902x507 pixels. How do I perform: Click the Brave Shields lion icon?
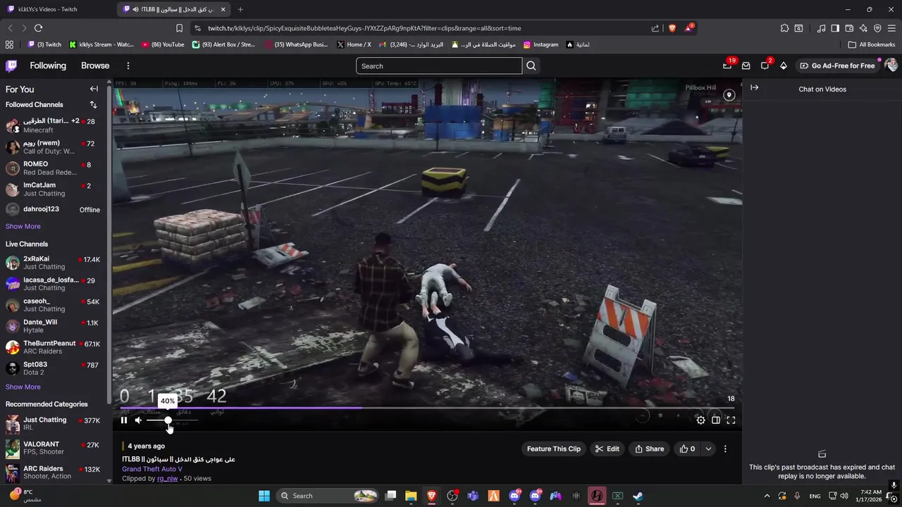[x=672, y=28]
